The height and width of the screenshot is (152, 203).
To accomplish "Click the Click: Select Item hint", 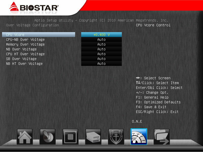I will [157, 83].
